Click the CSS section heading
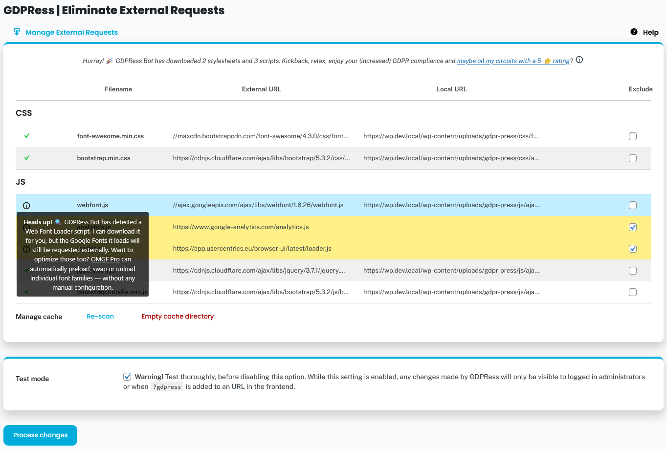 click(x=24, y=113)
